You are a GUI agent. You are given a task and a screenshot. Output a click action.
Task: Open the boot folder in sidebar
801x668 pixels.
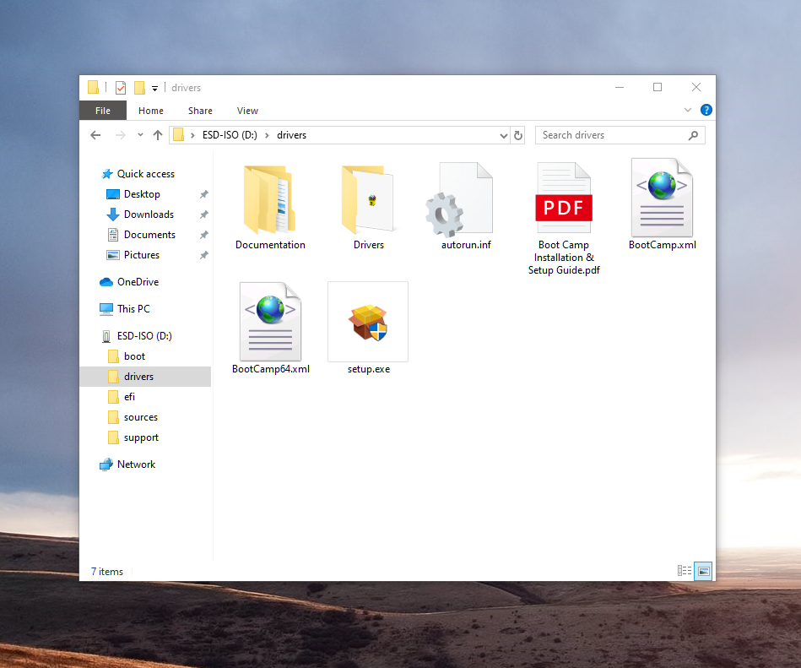pos(134,356)
